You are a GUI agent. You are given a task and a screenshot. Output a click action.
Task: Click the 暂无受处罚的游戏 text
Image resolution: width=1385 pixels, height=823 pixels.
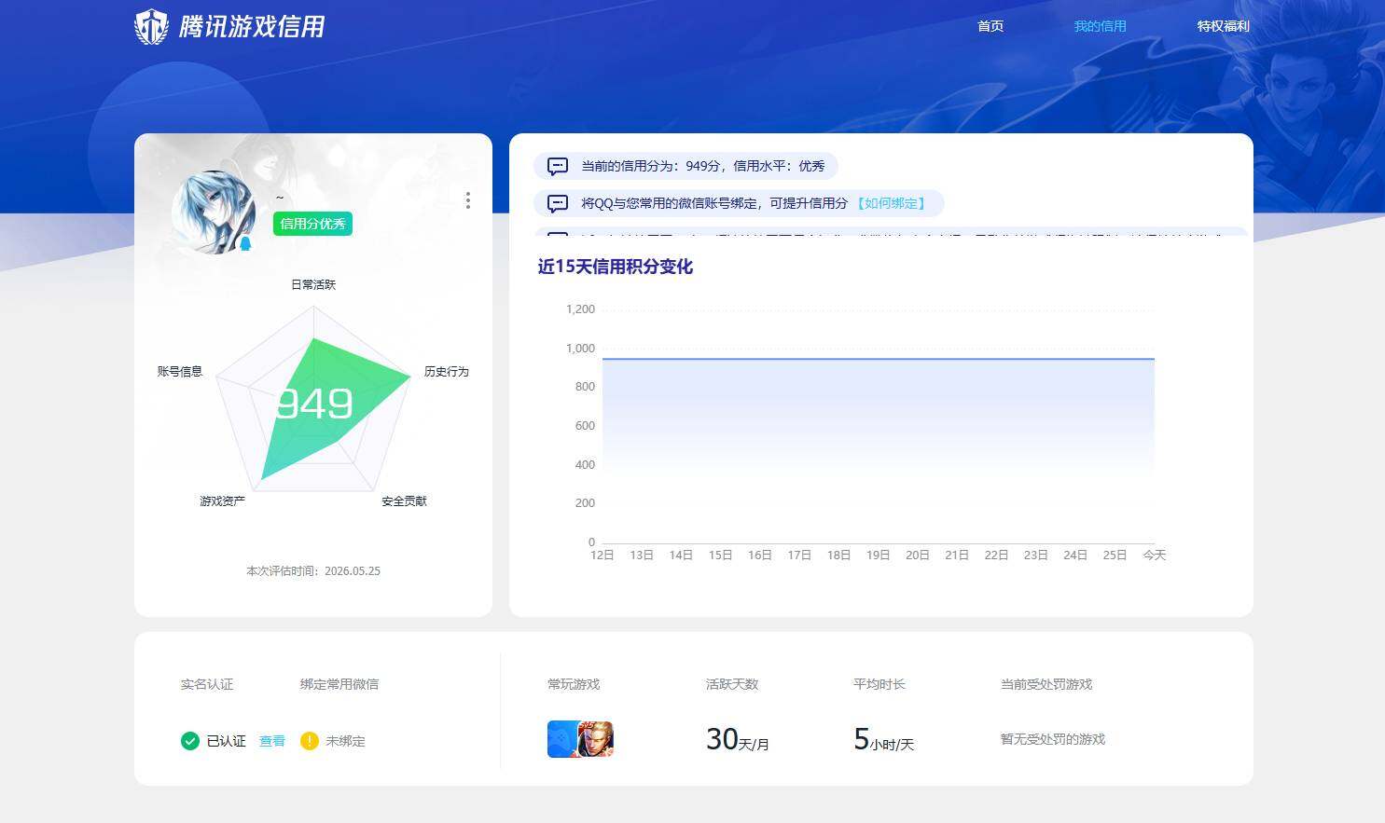point(1053,739)
